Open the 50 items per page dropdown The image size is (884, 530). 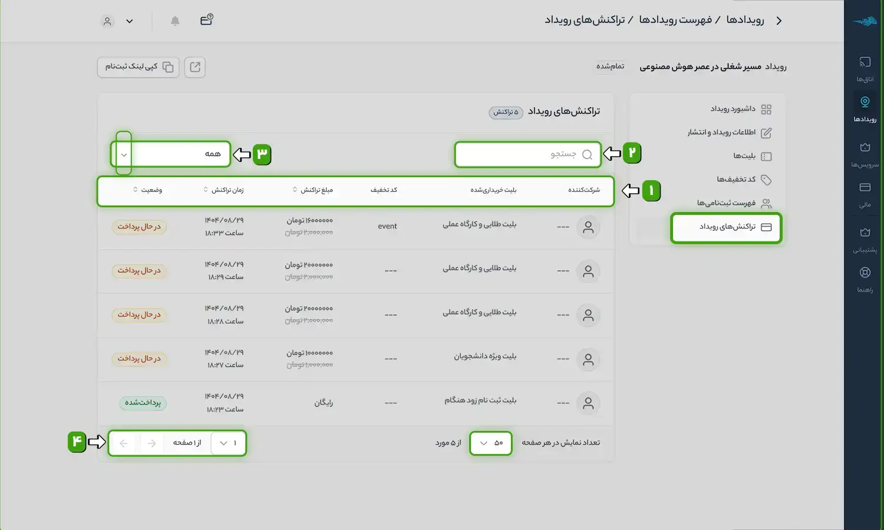(x=490, y=443)
